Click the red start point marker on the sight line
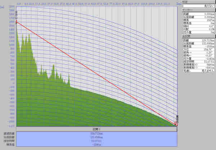Screen dimensions: 216x150 tap(17, 23)
